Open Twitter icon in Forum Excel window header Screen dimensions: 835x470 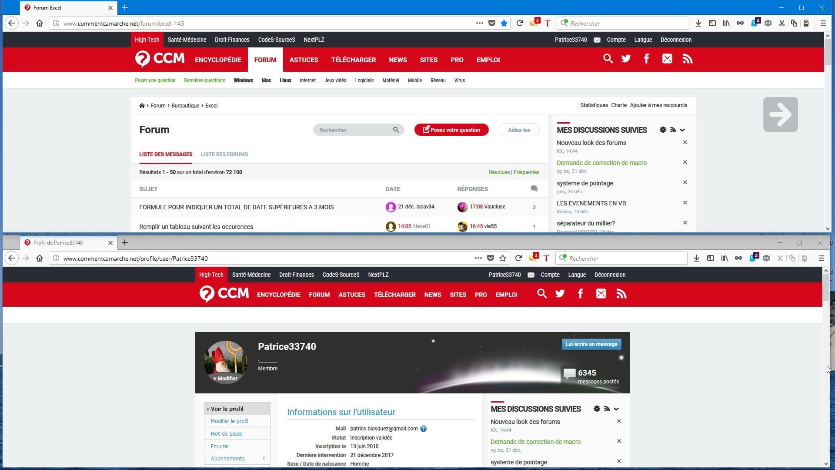(x=626, y=59)
